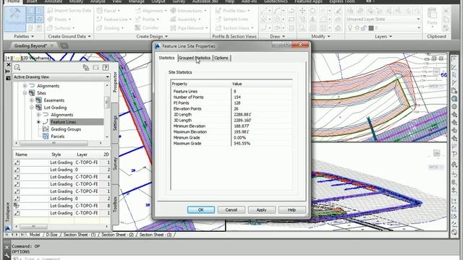Switch to Options tab in dialog
Viewport: 463px width, 260px height.
[x=221, y=58]
